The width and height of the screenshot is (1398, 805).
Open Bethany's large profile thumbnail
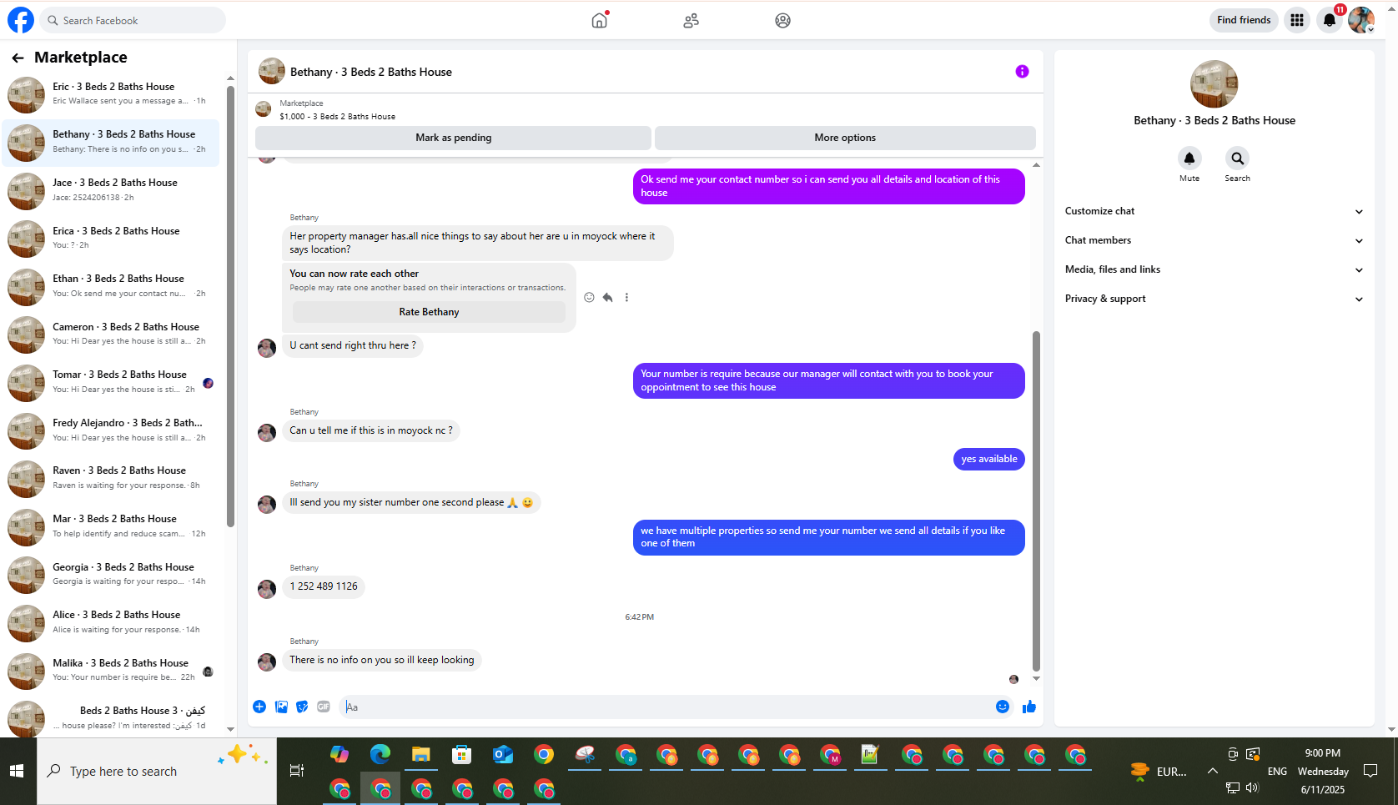pyautogui.click(x=1214, y=84)
